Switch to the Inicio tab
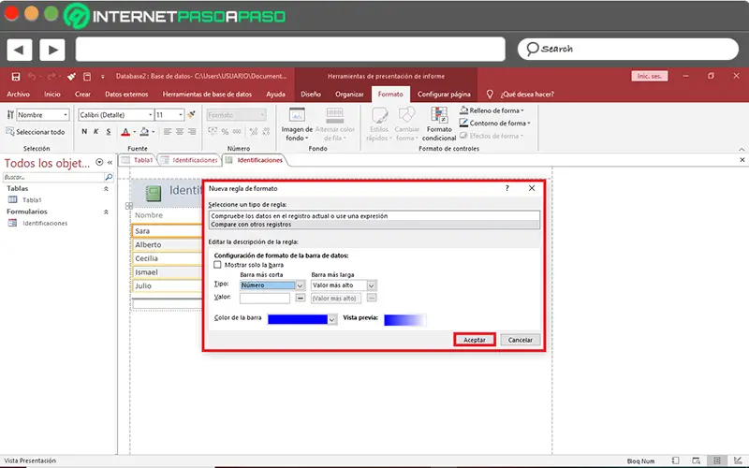Screen dimensions: 749x468 click(52, 95)
